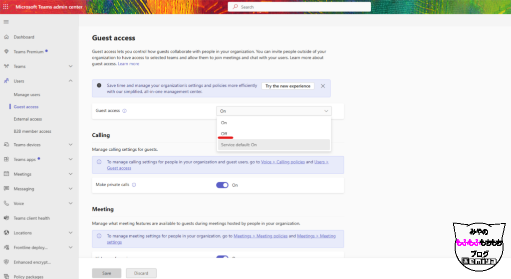Open Teams client health in sidebar
Viewport: 511px width, 279px height.
31,218
